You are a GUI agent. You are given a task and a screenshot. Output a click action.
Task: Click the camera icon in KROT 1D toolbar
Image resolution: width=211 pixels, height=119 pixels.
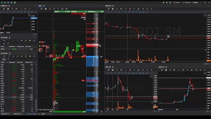[x=166, y=70]
